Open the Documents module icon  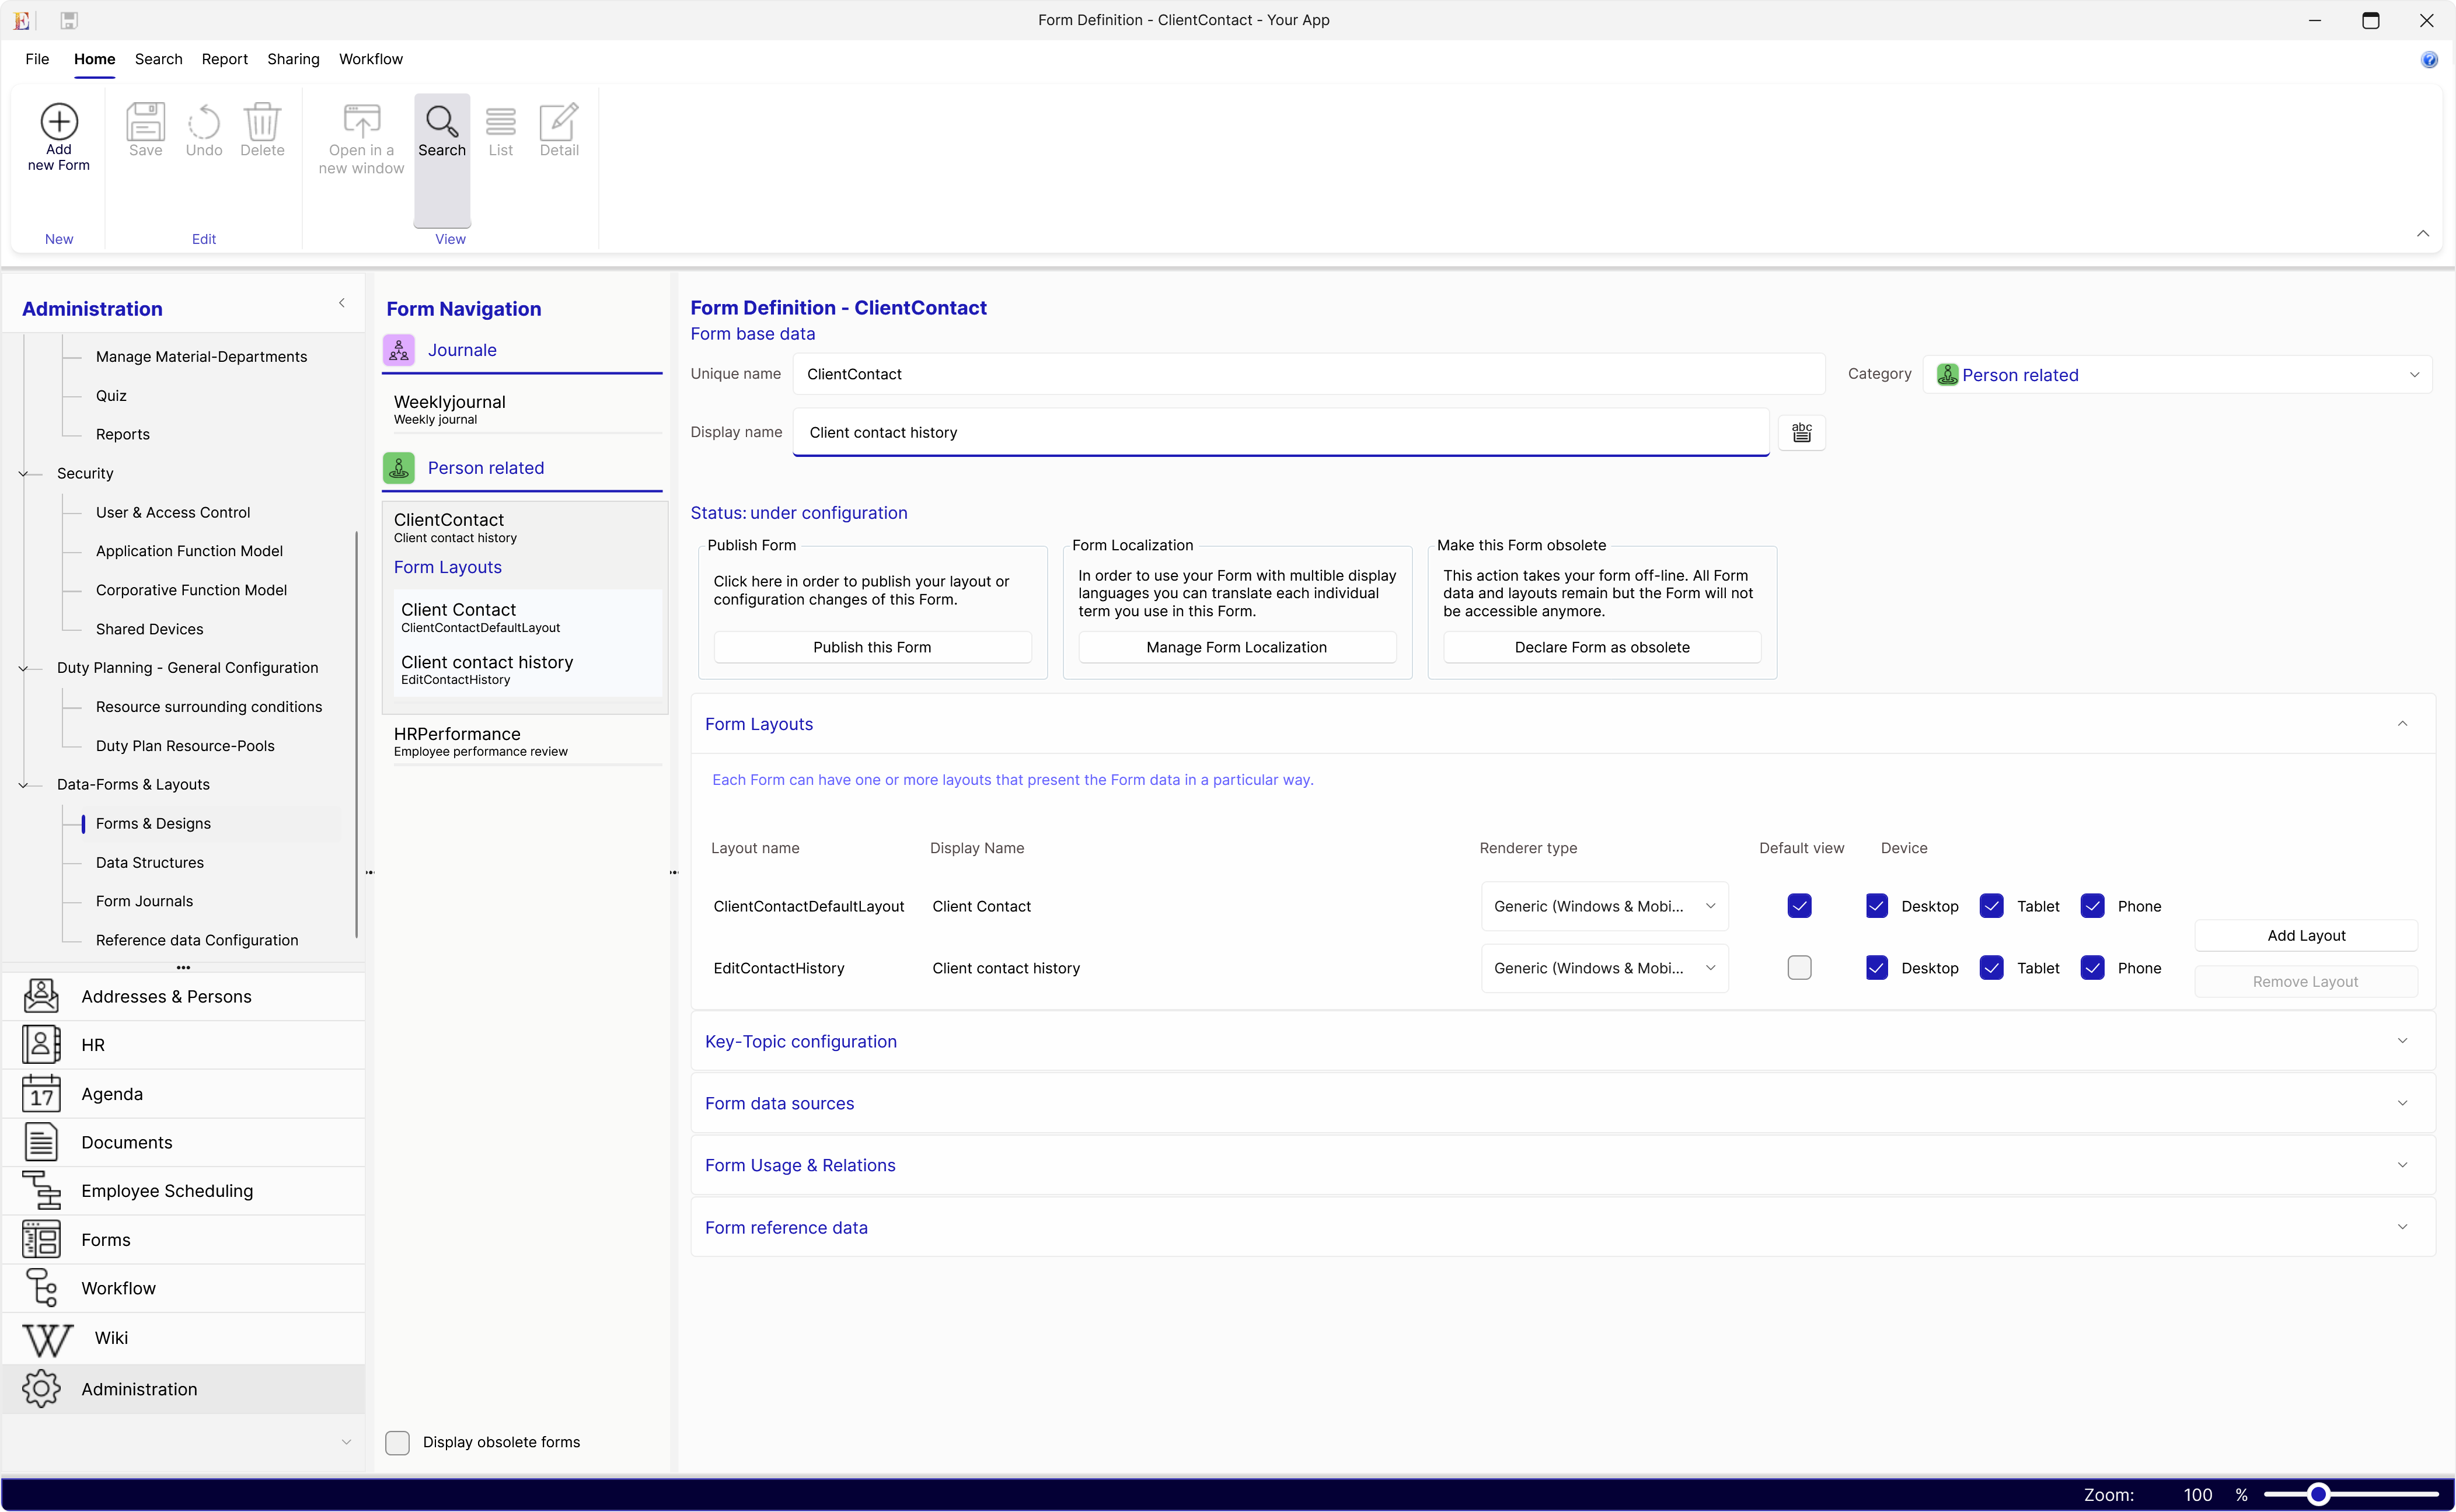(x=41, y=1142)
